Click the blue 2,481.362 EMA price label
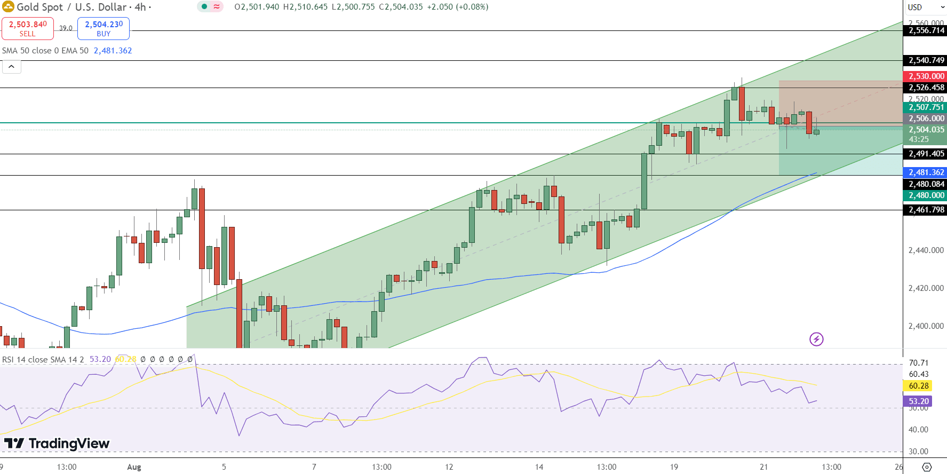947x474 pixels. (926, 172)
